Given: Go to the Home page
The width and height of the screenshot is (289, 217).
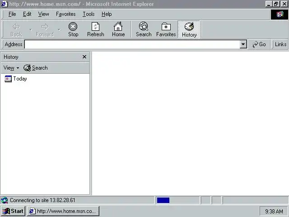Looking at the screenshot, I should (x=118, y=29).
